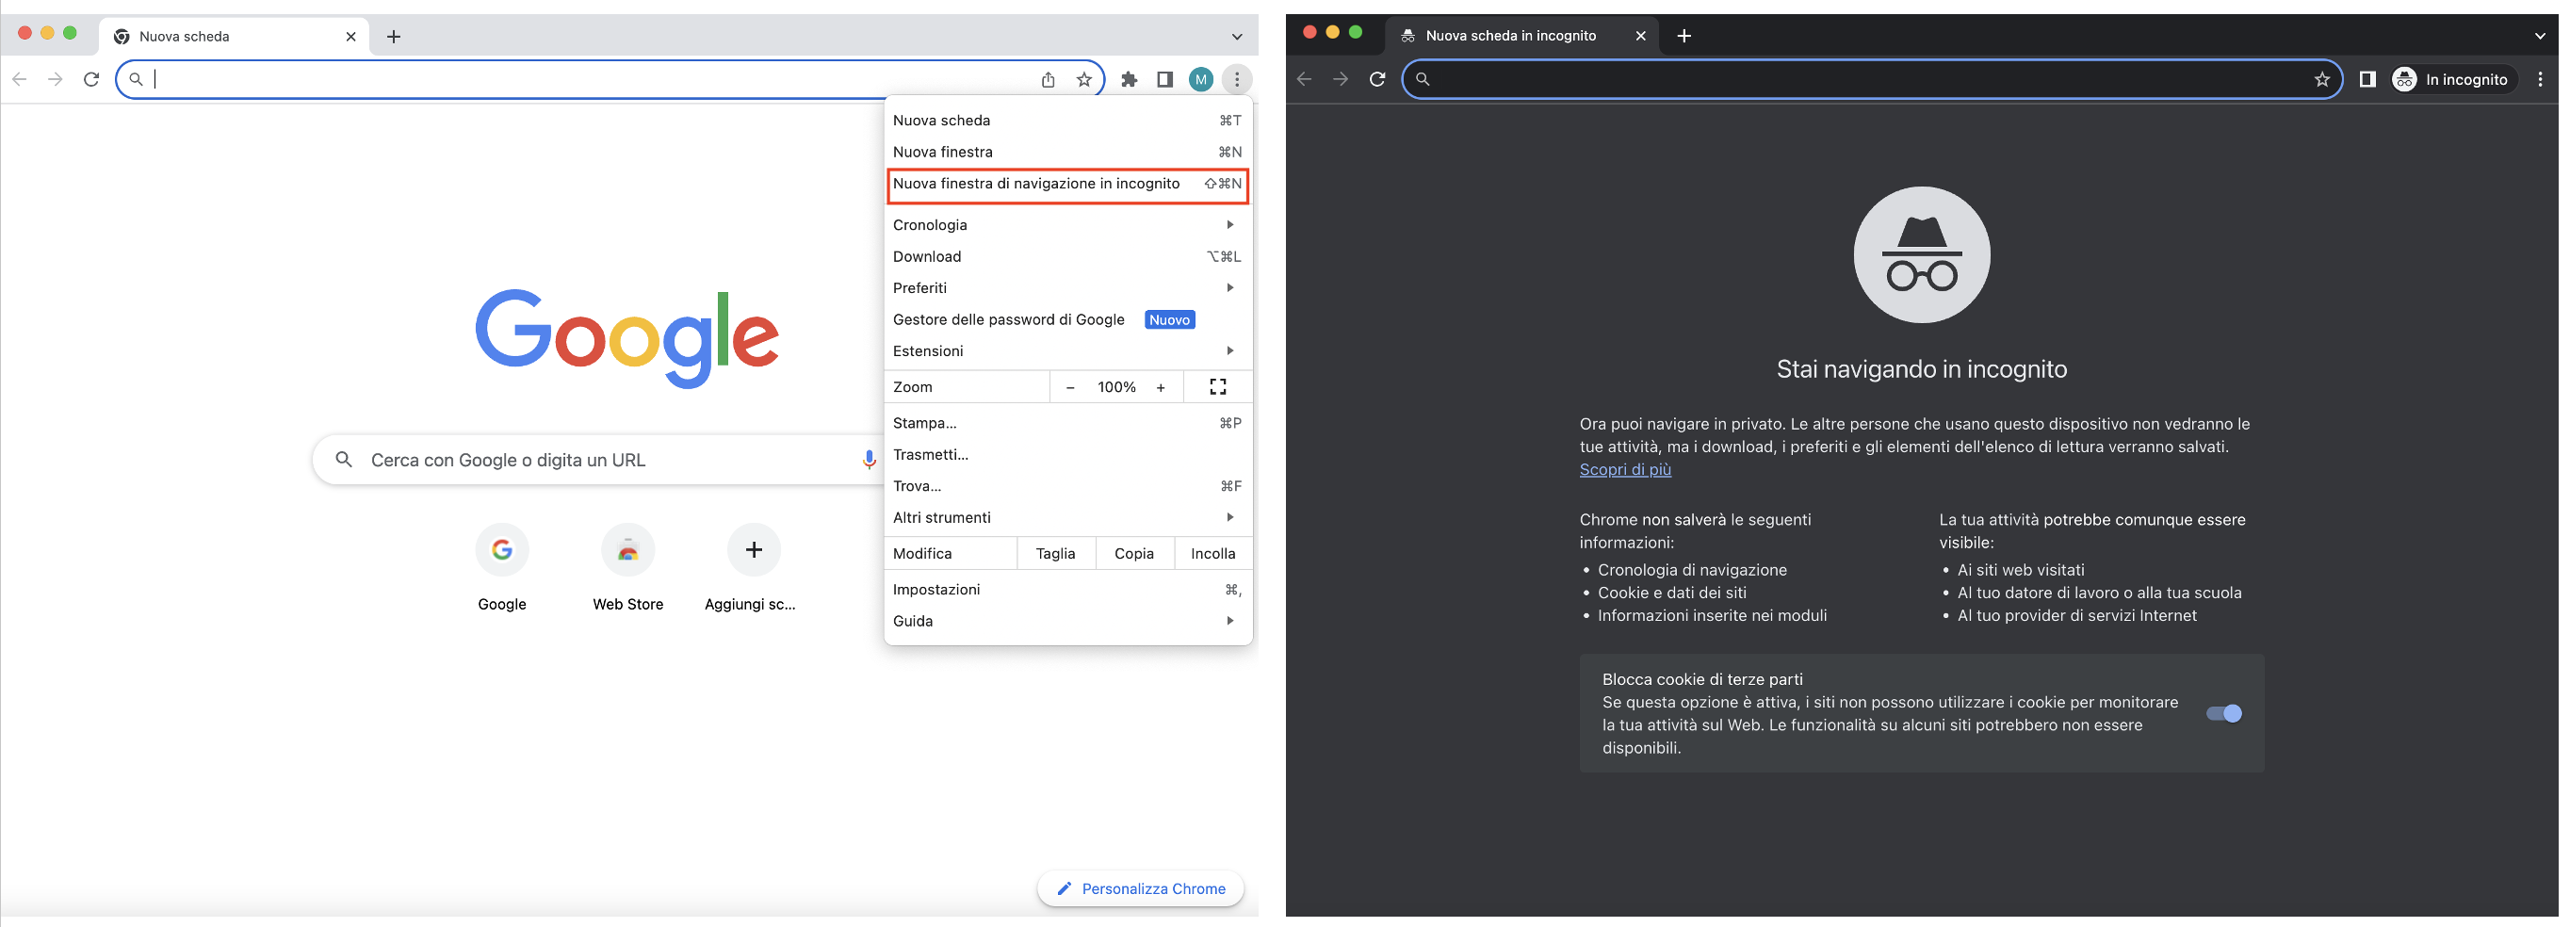Open the profile avatar M

click(x=1201, y=80)
